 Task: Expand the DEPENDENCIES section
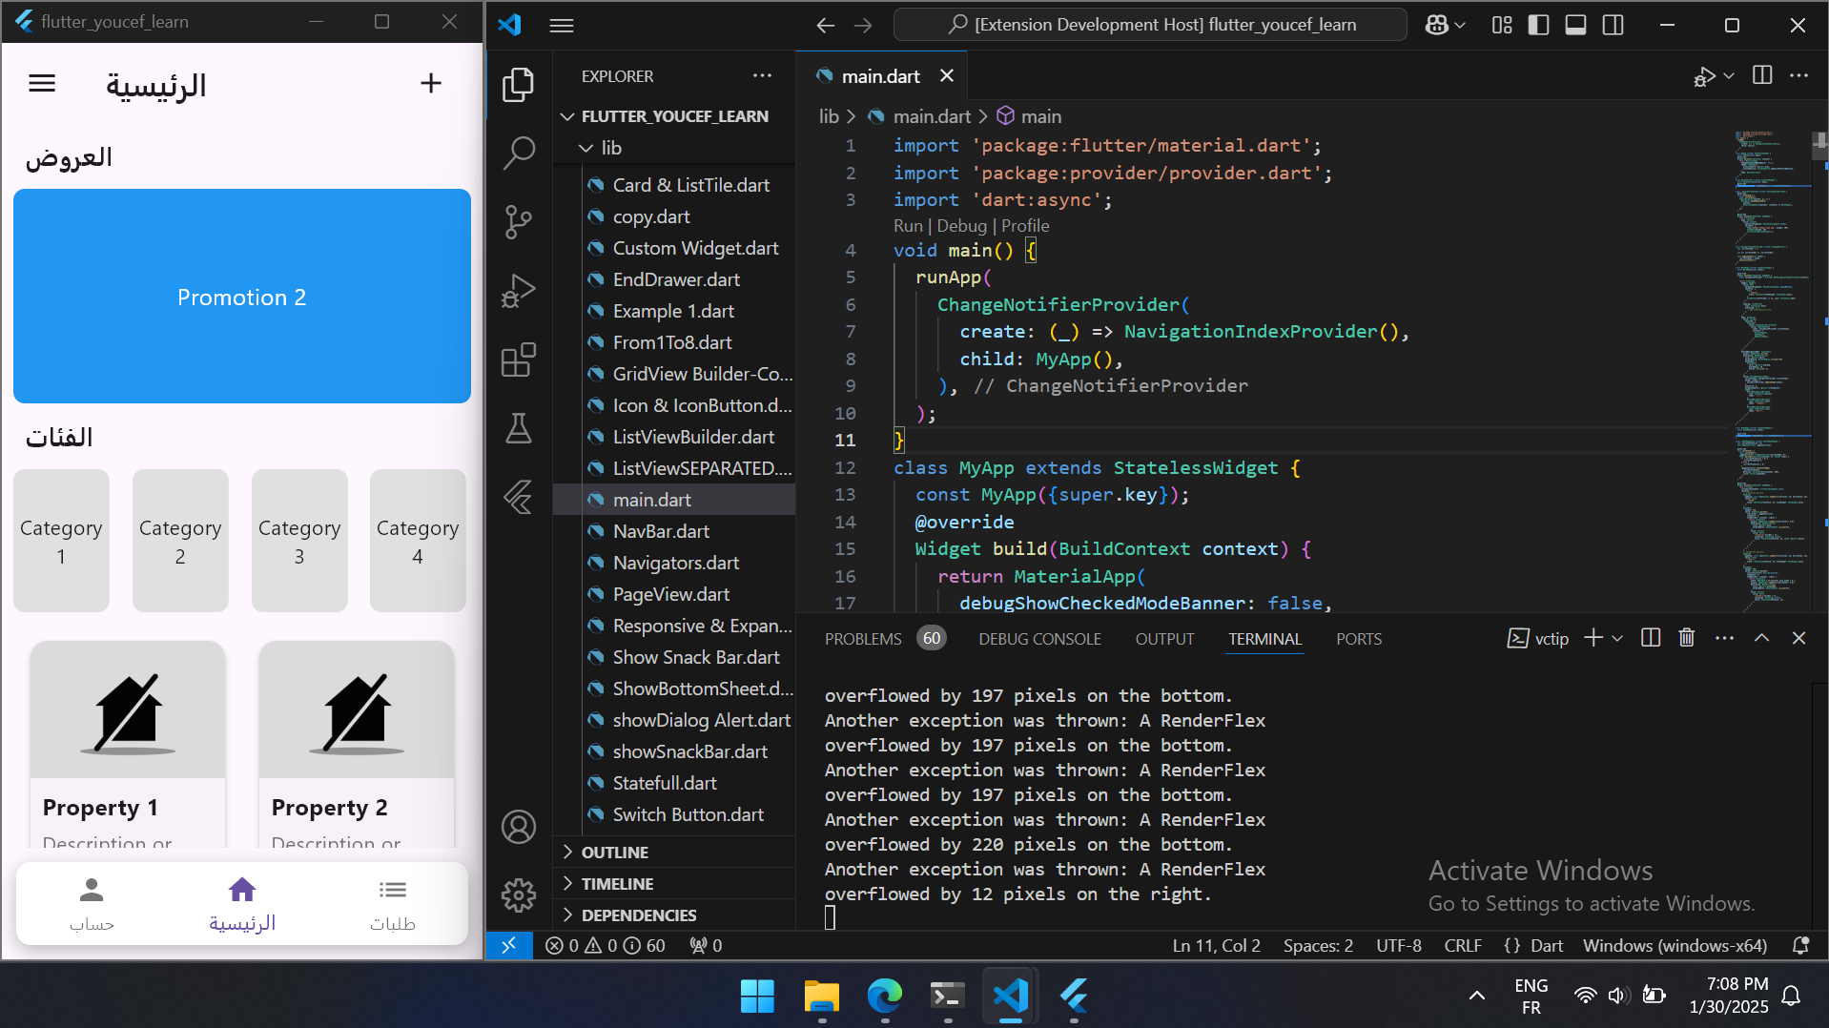[673, 915]
